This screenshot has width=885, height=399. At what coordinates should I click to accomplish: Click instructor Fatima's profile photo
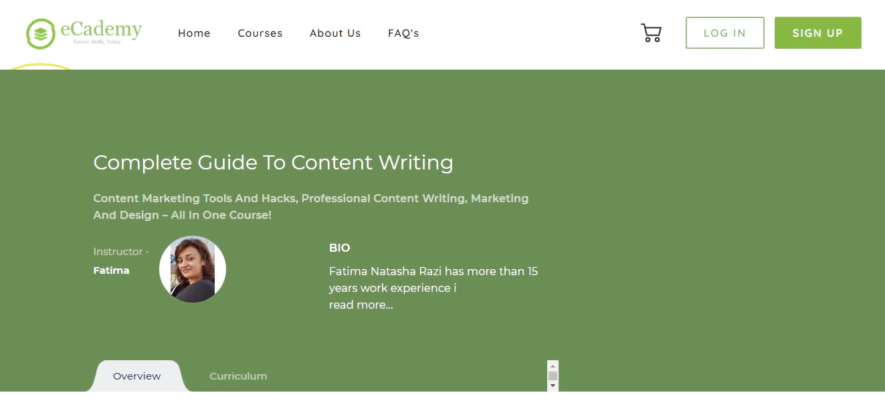pos(193,269)
